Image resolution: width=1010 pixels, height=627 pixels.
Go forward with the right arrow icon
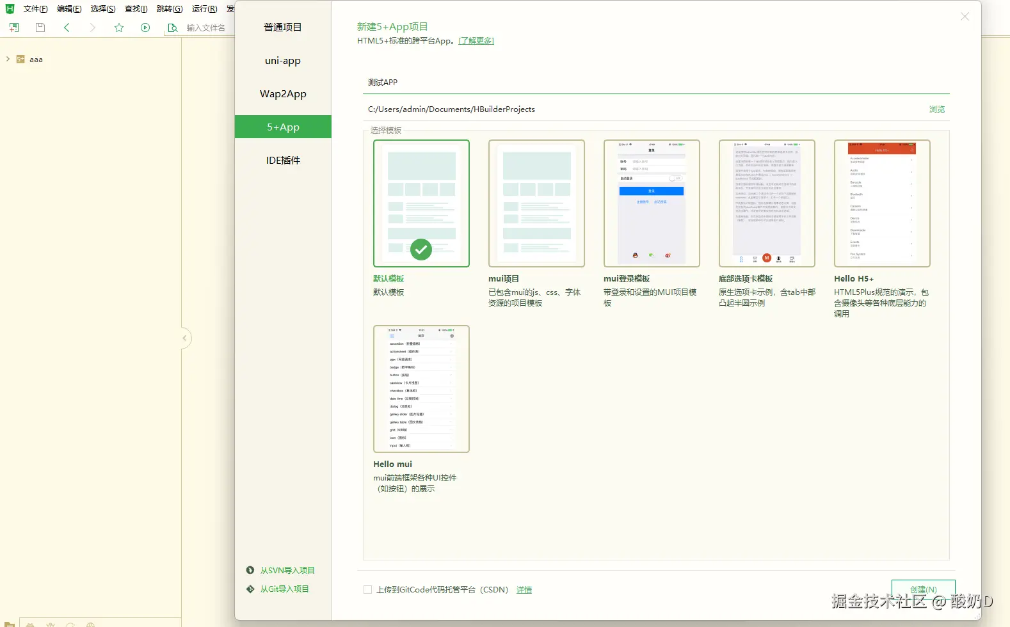(x=93, y=28)
